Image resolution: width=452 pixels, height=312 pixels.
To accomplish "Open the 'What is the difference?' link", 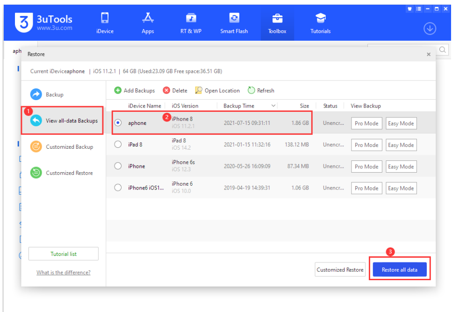I will [63, 272].
